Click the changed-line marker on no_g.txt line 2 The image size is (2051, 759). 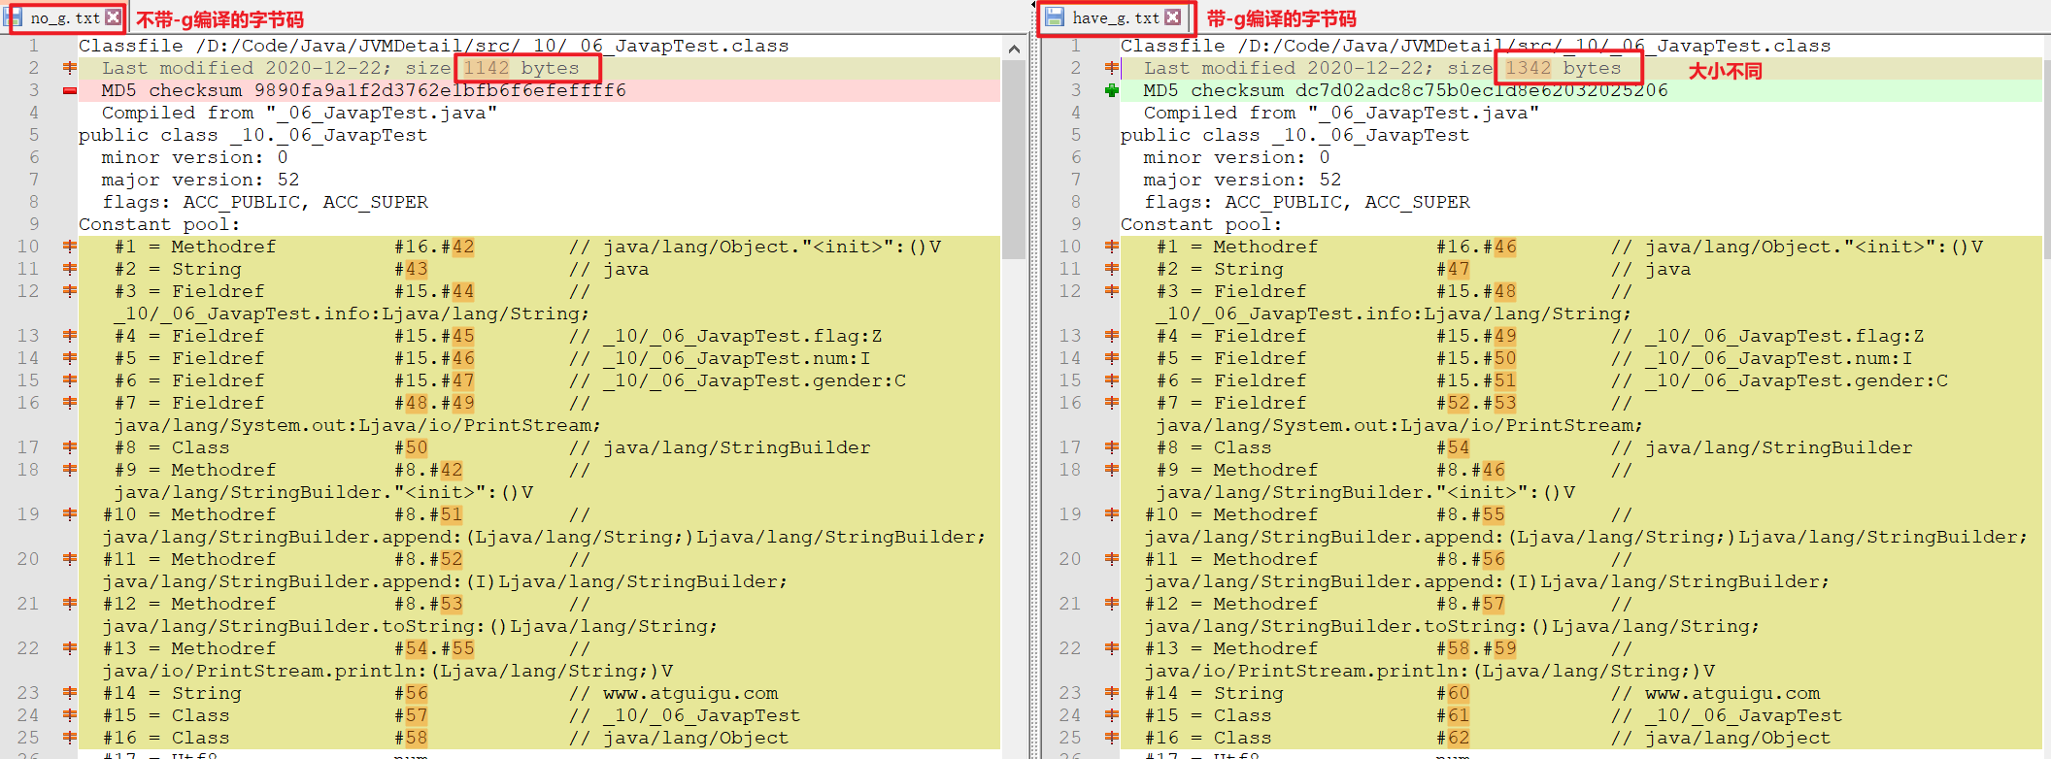(70, 68)
